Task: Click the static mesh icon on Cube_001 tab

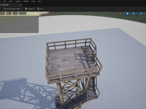Action: [1, 5]
